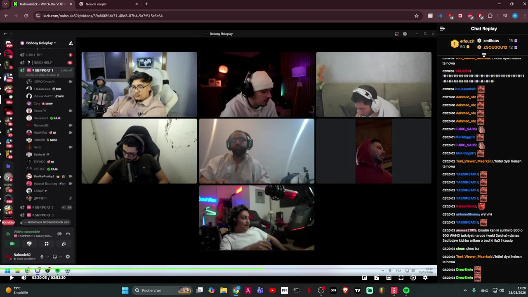The height and width of the screenshot is (297, 528).
Task: Open Chrome extensions puzzle icon
Action: [x=490, y=16]
